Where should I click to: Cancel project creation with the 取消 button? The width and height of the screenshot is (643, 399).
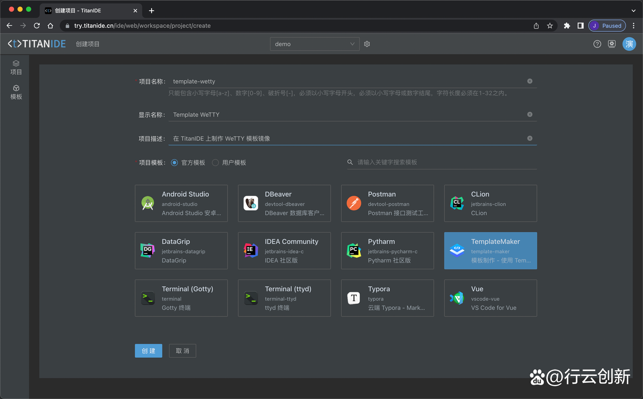point(182,350)
